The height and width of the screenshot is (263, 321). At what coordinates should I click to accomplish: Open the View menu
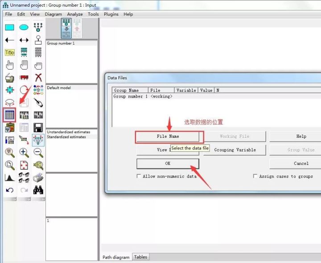tap(35, 14)
